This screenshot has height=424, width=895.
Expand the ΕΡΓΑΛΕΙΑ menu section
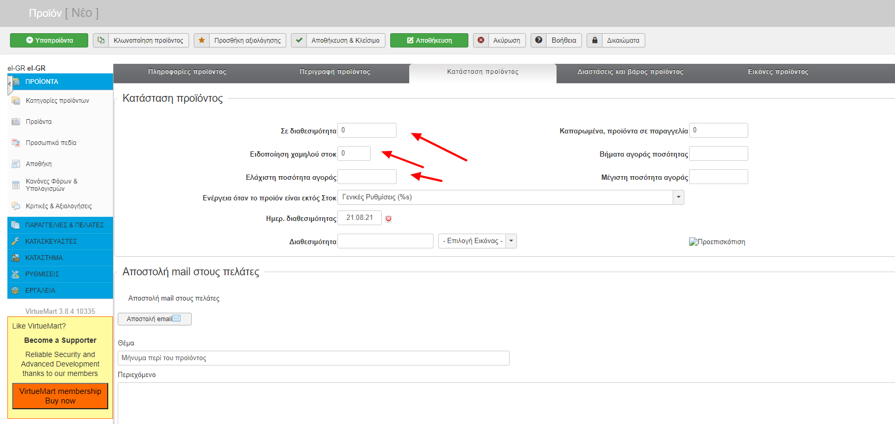pyautogui.click(x=60, y=291)
